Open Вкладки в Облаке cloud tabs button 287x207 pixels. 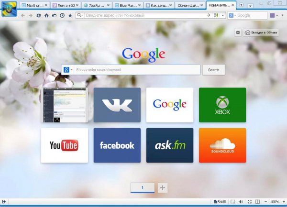261,33
